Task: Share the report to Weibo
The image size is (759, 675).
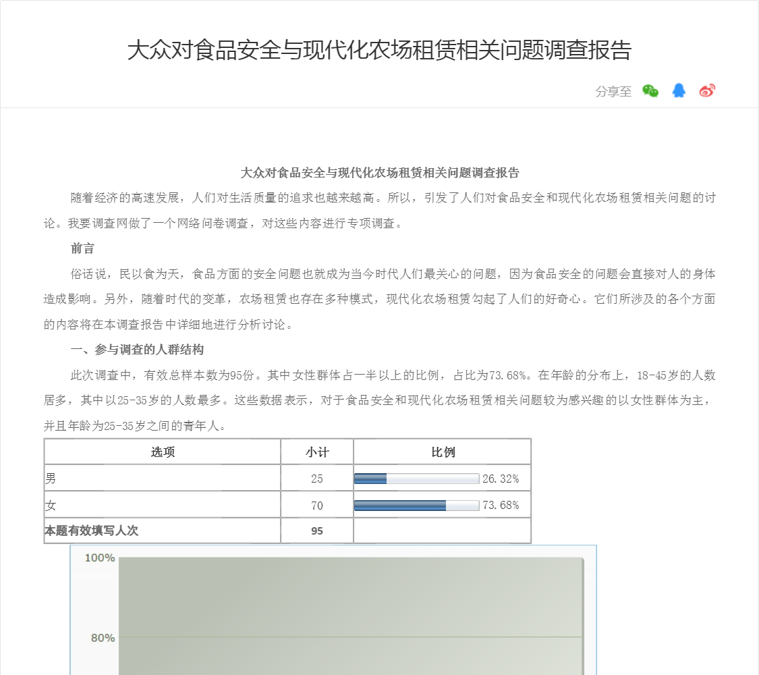Action: point(707,90)
